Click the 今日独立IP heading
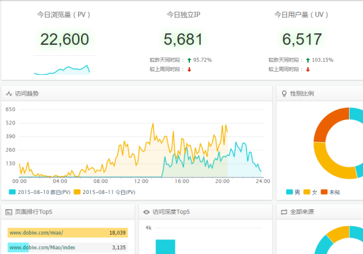Viewport: 363px width, 254px height. tap(183, 15)
